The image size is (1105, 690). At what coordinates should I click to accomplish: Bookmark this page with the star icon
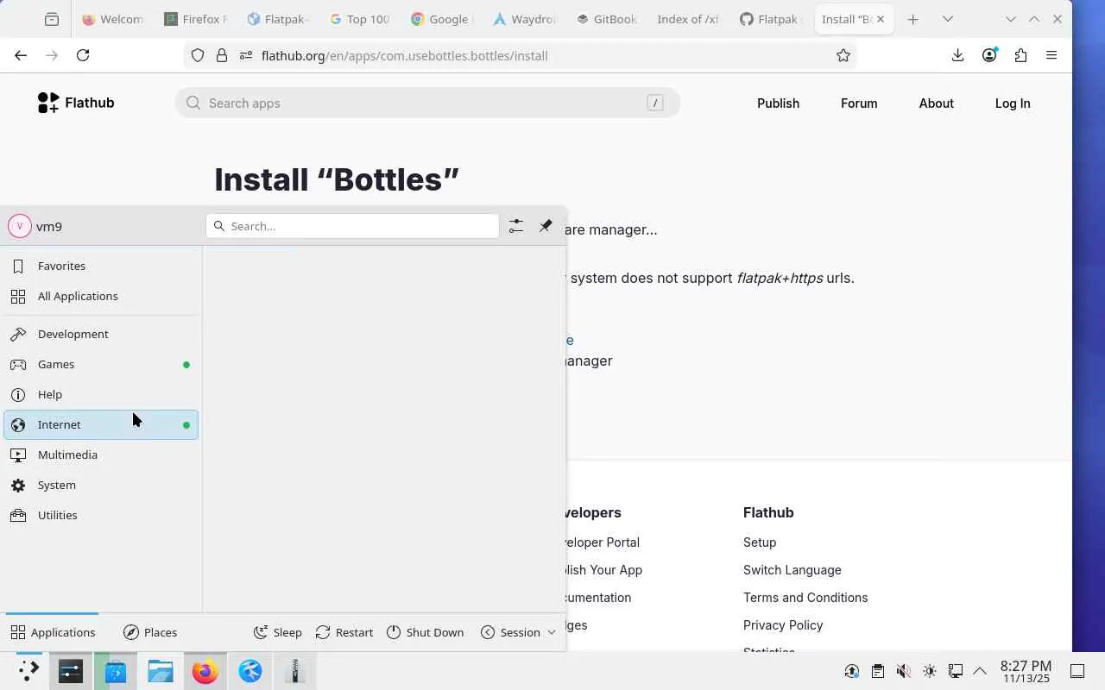click(x=843, y=55)
